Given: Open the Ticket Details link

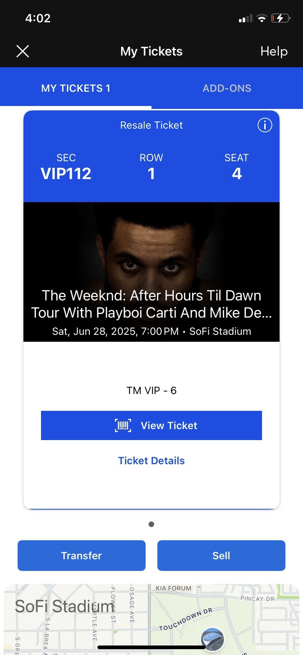Looking at the screenshot, I should 151,461.
